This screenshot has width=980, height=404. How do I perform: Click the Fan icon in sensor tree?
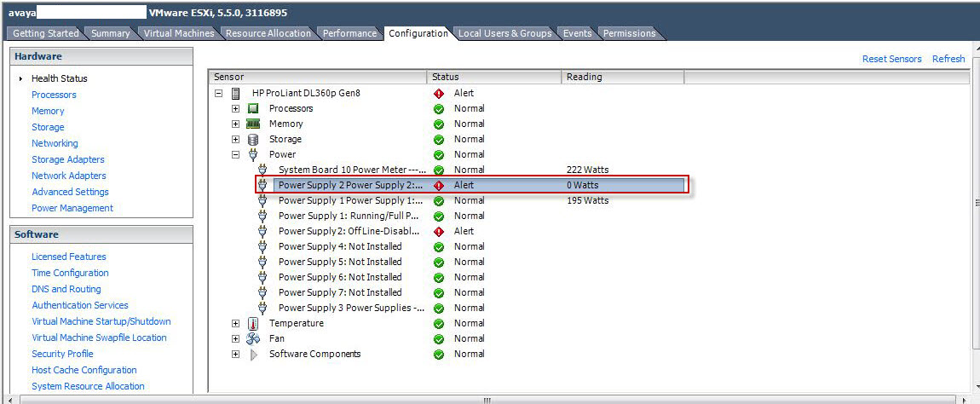[x=253, y=338]
